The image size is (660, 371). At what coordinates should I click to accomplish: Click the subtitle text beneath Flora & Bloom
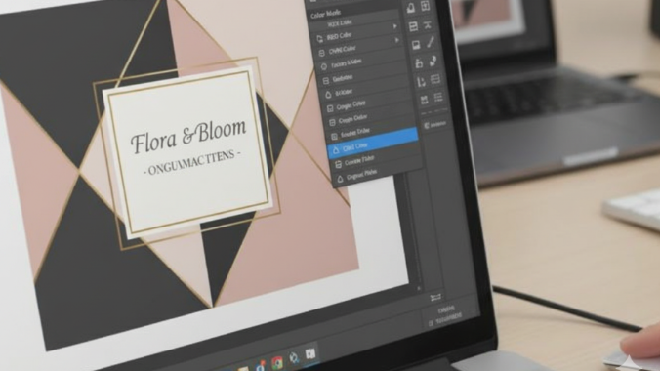click(192, 162)
